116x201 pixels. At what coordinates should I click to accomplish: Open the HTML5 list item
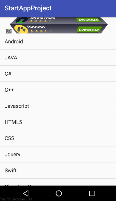pyautogui.click(x=58, y=122)
